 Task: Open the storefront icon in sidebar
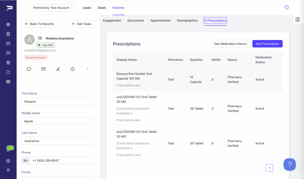tap(8, 63)
